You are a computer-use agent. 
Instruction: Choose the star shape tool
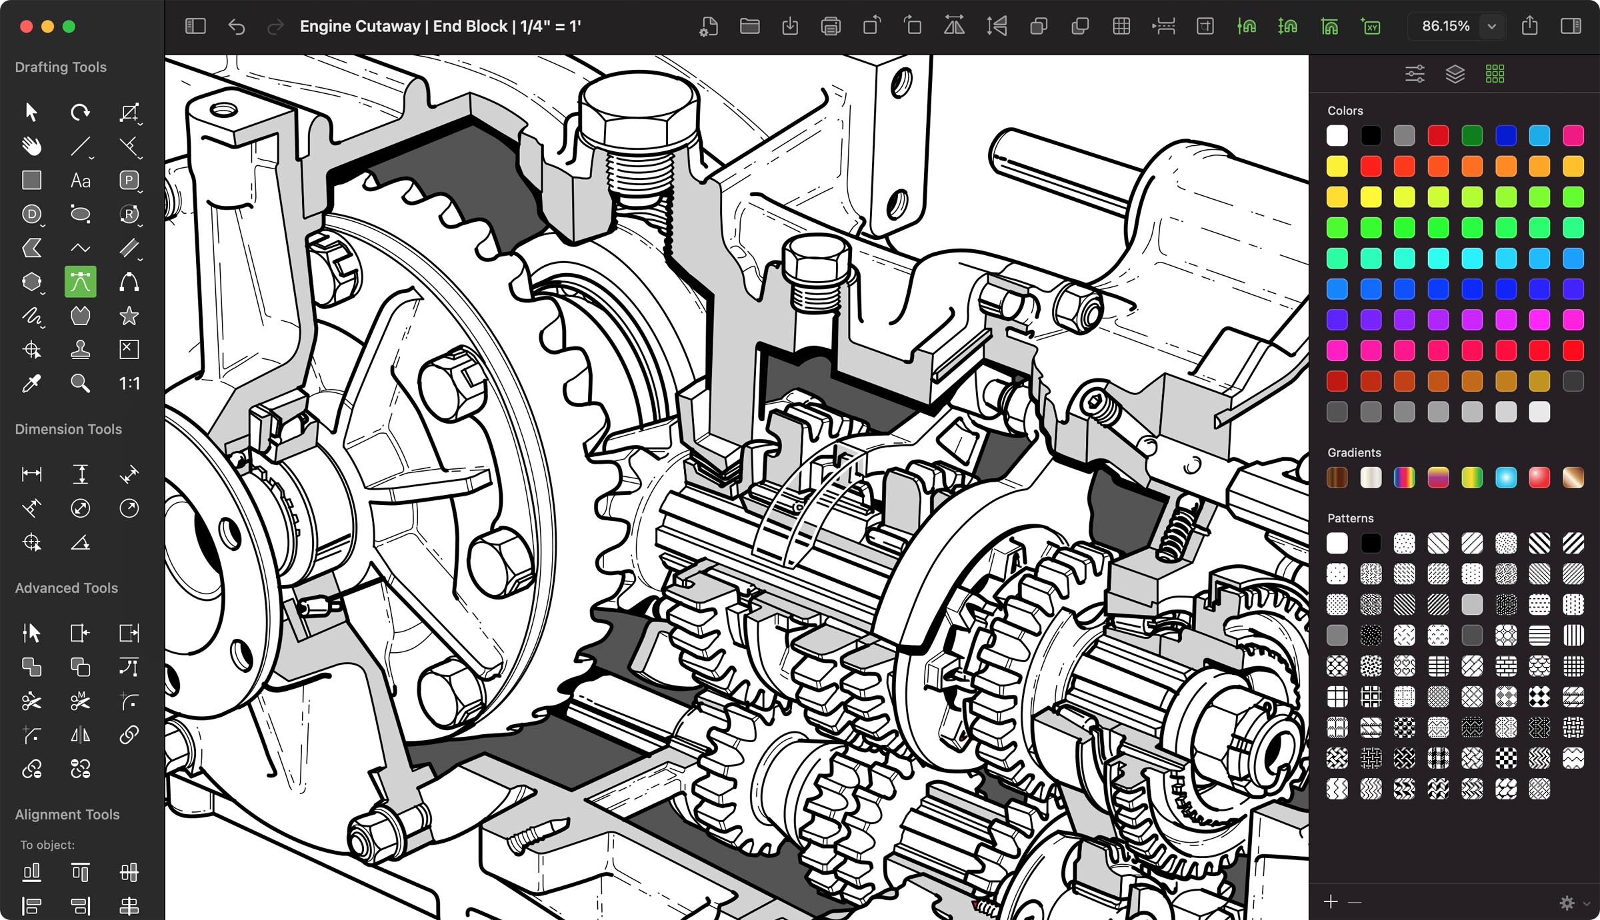pyautogui.click(x=129, y=316)
